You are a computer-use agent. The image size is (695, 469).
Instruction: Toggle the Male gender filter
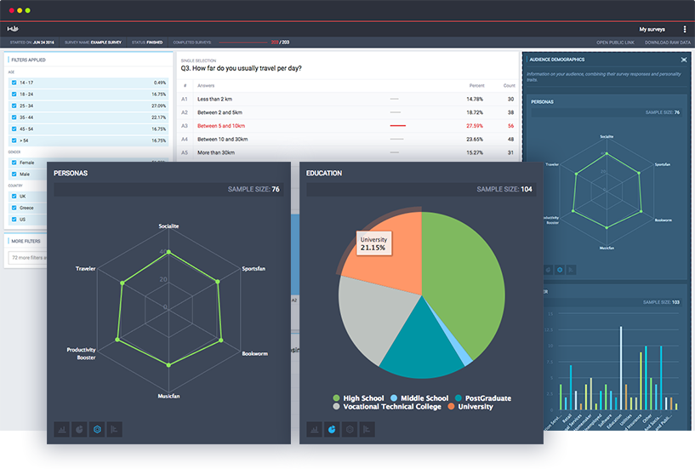tap(14, 174)
